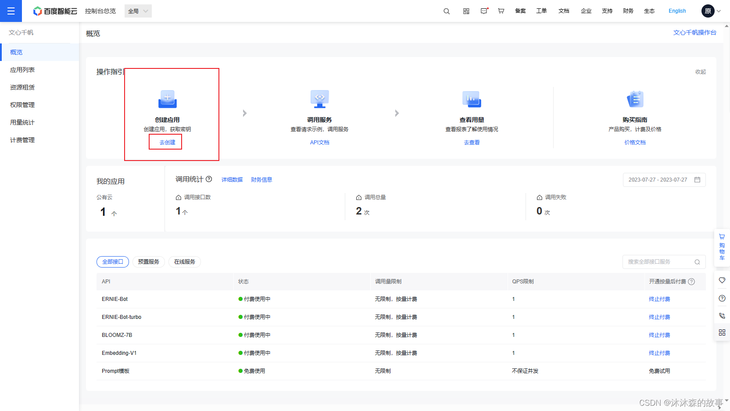Click the help icon beside 调用统计

[x=209, y=179]
